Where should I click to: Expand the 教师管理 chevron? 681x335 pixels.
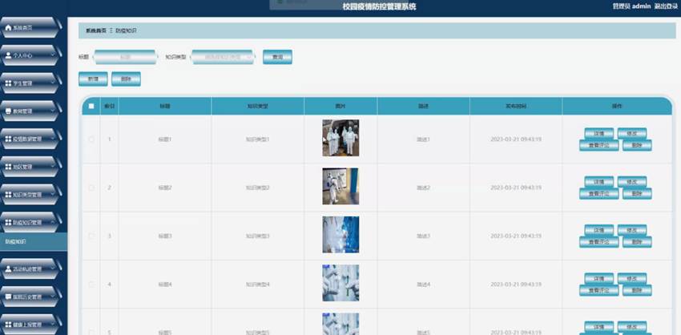pyautogui.click(x=53, y=111)
